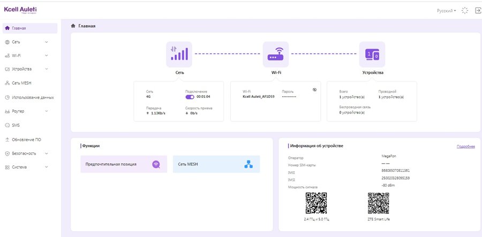
Task: Toggle the network connection switch
Action: (x=190, y=97)
